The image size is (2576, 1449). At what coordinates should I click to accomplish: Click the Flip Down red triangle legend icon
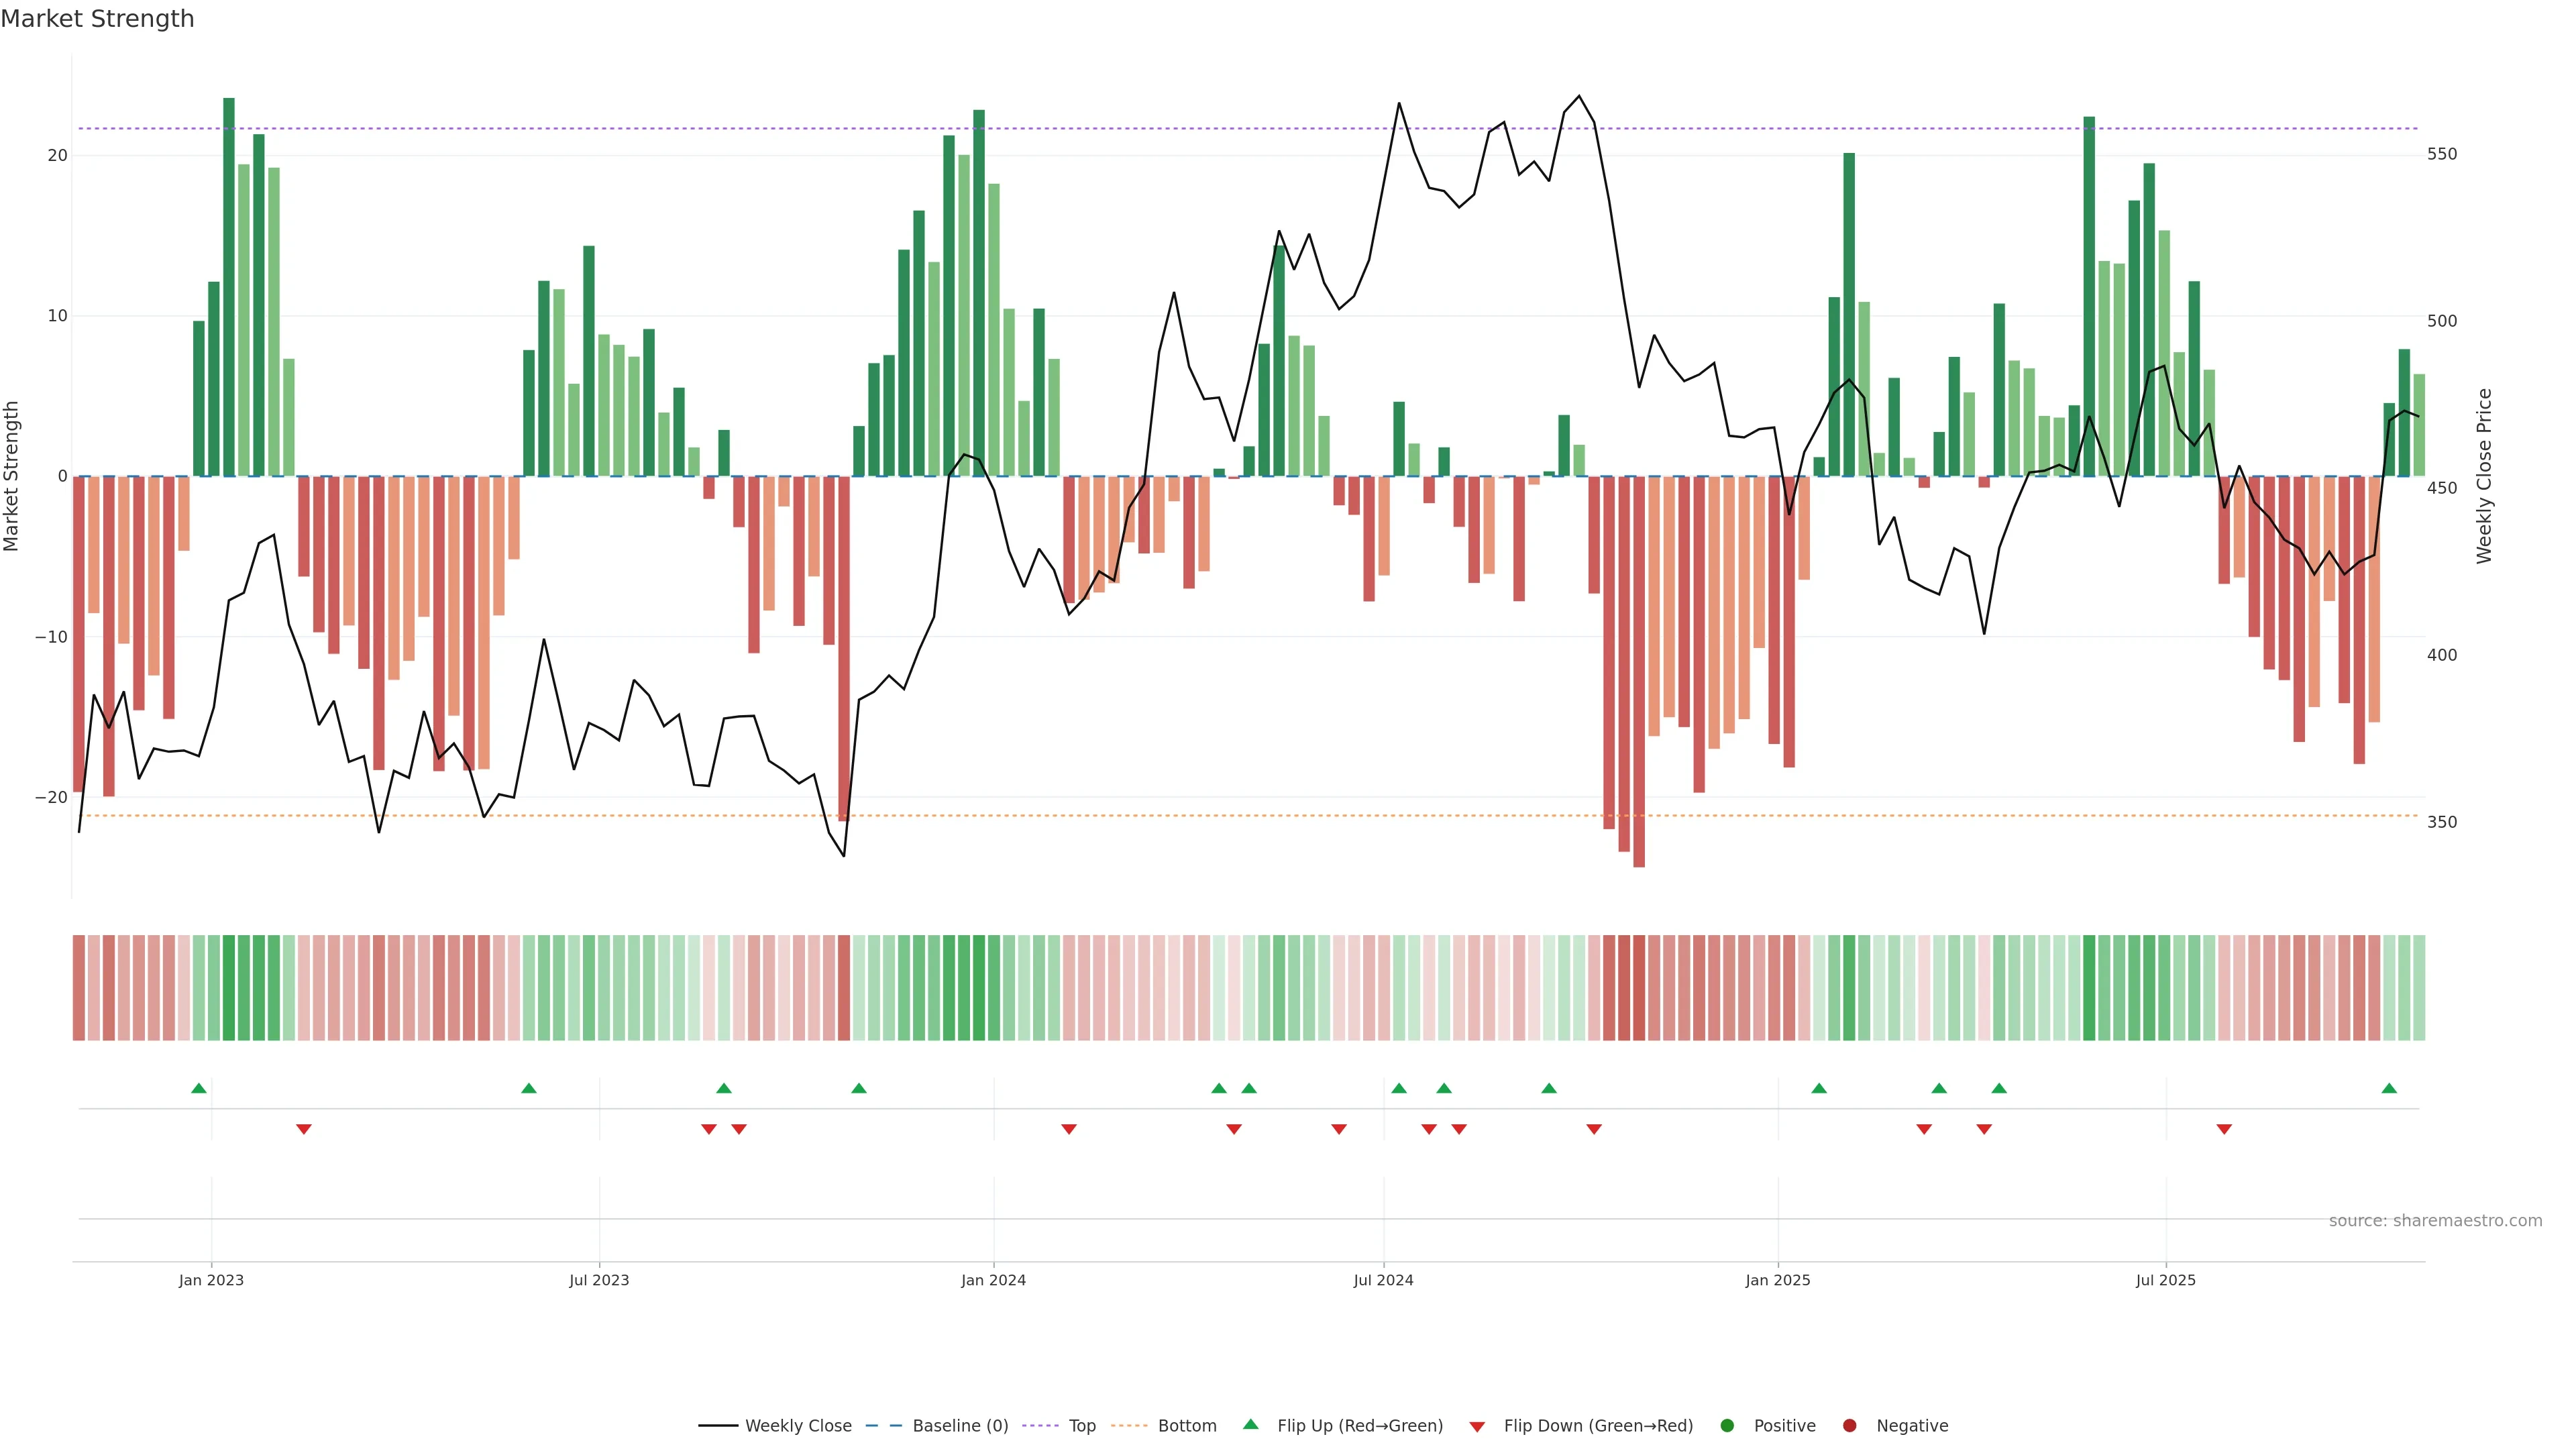click(1477, 1427)
